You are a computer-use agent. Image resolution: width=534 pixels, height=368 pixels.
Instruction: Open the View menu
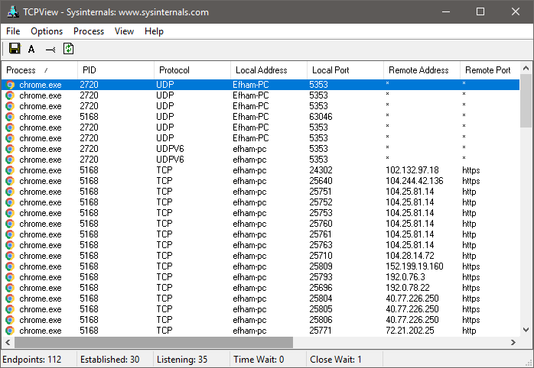(124, 31)
